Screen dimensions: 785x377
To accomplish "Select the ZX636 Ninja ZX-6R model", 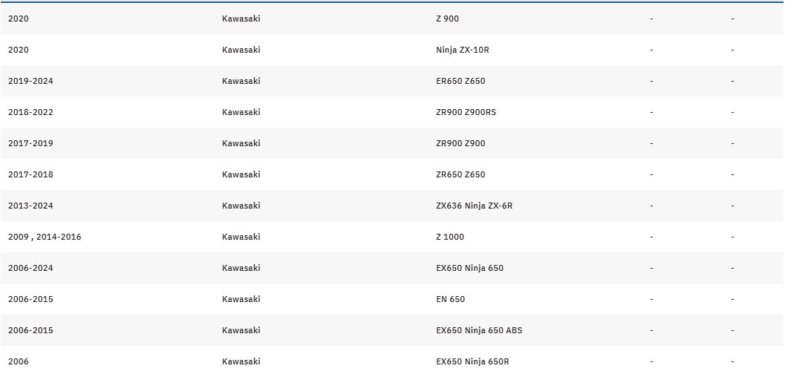I will [x=474, y=206].
